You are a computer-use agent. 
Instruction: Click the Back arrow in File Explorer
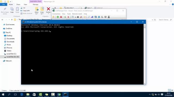click(x=2, y=20)
